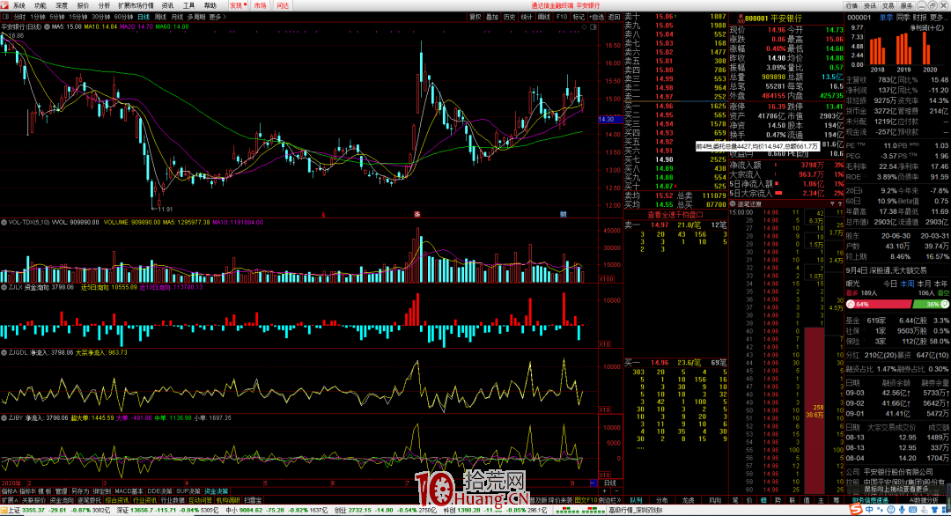
Task: Open the 关联报价 bottom tab
Action: [x=34, y=500]
